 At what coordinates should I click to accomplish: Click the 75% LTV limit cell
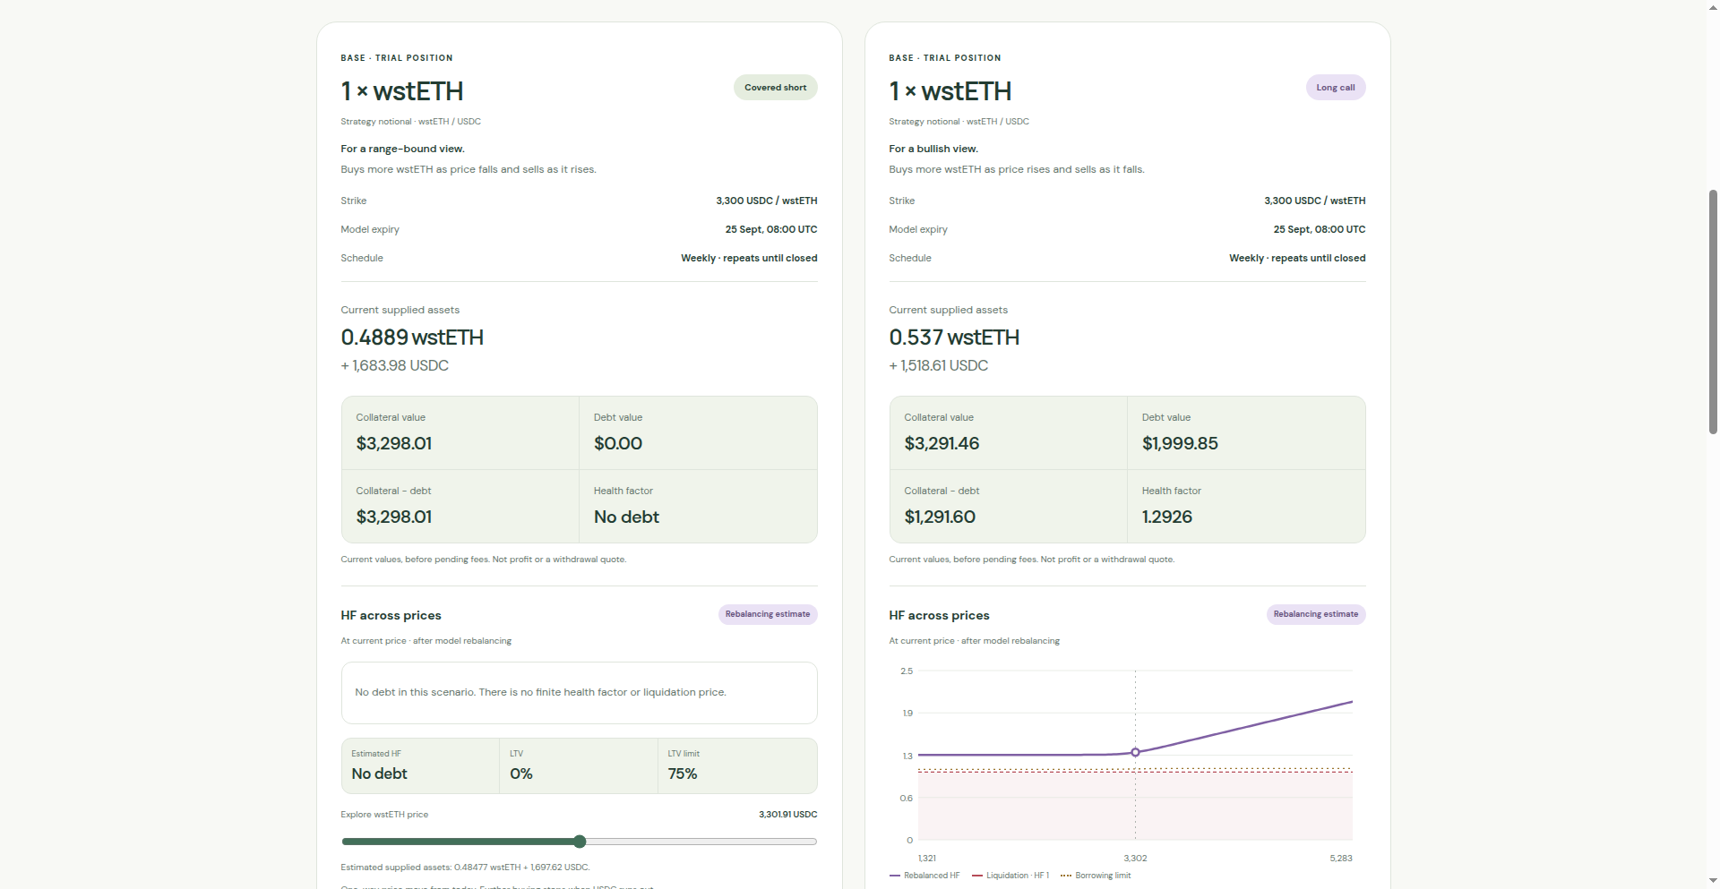point(737,765)
